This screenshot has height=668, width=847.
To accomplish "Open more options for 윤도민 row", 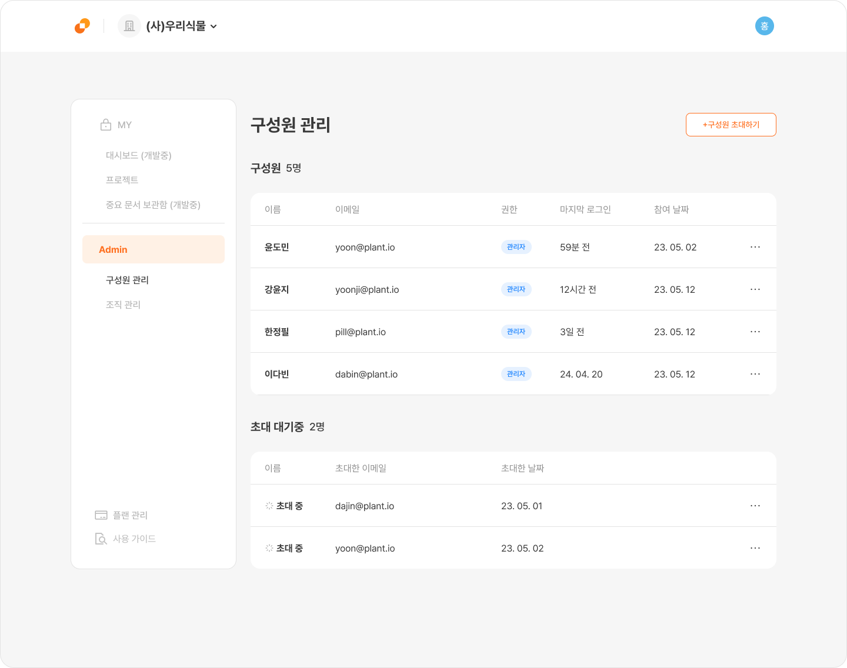I will click(755, 247).
